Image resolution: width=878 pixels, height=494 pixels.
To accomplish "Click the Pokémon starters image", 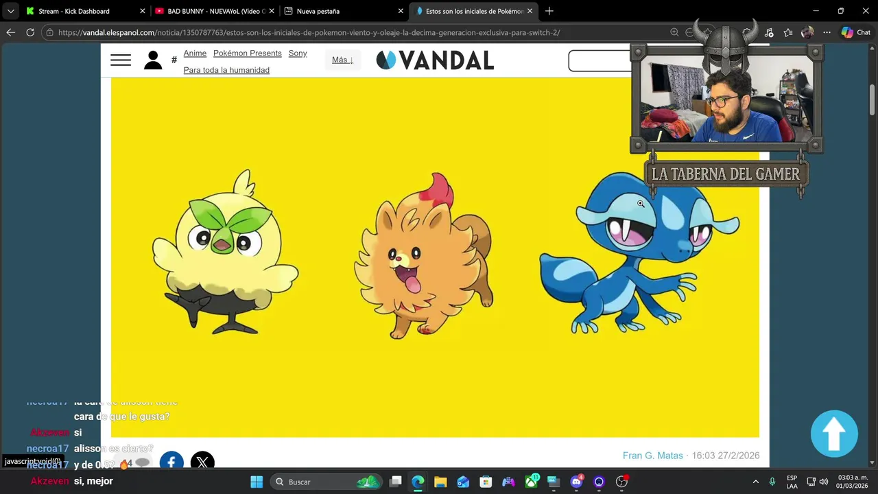I will tap(435, 257).
